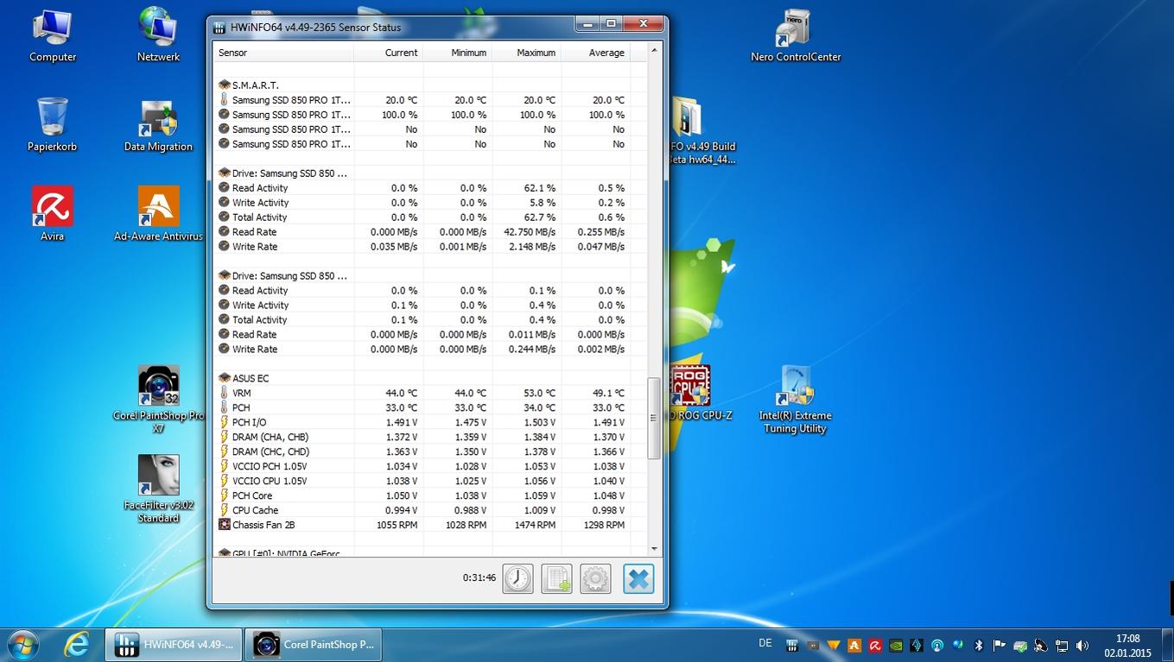Image resolution: width=1174 pixels, height=662 pixels.
Task: Switch to Corel PaintShop taskbar button
Action: click(314, 645)
